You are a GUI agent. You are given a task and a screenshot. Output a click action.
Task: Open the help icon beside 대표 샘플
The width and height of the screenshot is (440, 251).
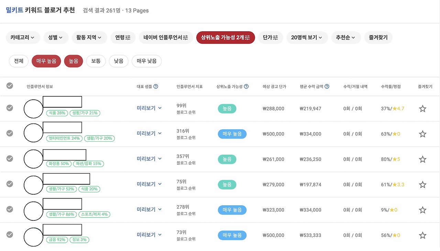pos(156,86)
